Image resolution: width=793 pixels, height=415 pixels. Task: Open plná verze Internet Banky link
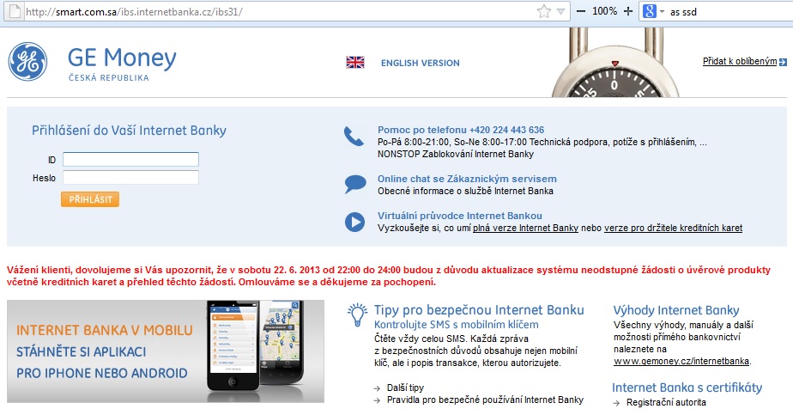(x=525, y=228)
